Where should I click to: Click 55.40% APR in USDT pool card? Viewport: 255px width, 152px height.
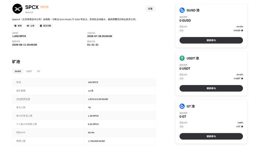point(240,75)
